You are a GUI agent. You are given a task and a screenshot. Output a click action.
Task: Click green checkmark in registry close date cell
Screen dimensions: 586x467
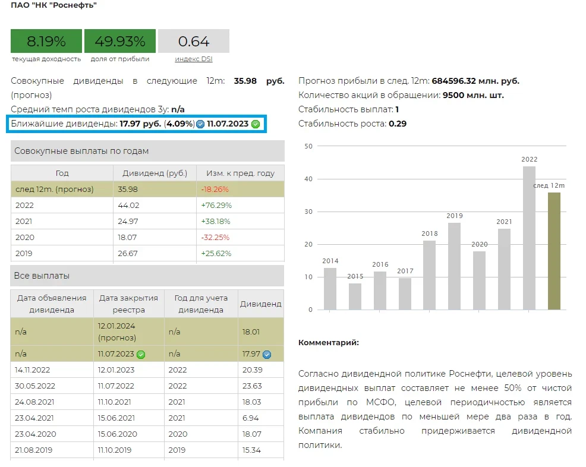click(141, 354)
